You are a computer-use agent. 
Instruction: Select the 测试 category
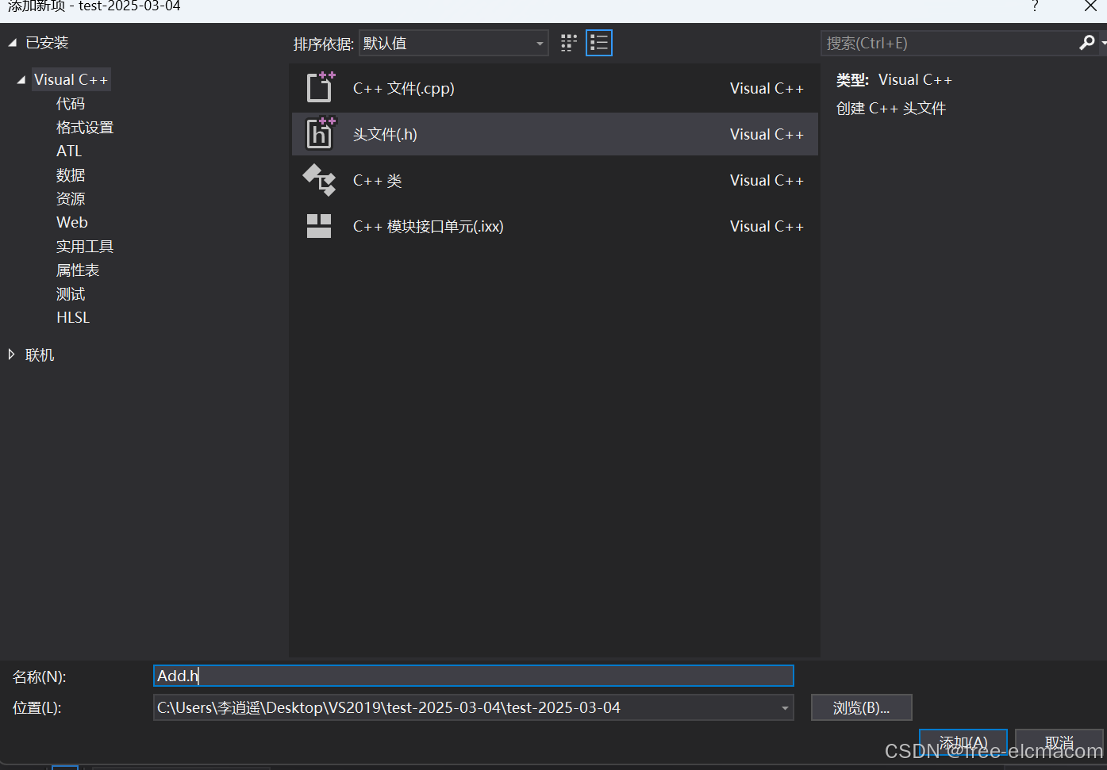(70, 293)
